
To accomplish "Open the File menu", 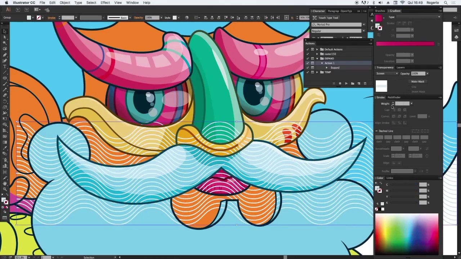I will click(42, 3).
